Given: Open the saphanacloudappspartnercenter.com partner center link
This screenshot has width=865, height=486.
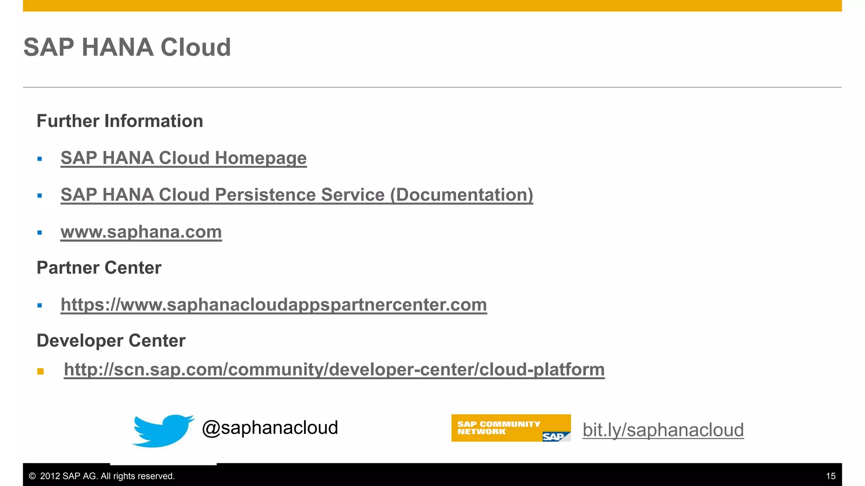Looking at the screenshot, I should pos(274,305).
